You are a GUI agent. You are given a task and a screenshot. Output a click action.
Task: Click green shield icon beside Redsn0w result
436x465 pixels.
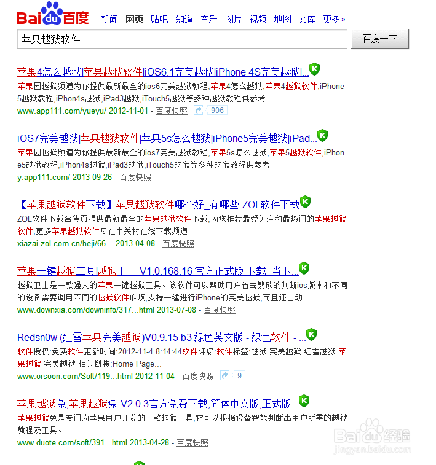tap(311, 335)
